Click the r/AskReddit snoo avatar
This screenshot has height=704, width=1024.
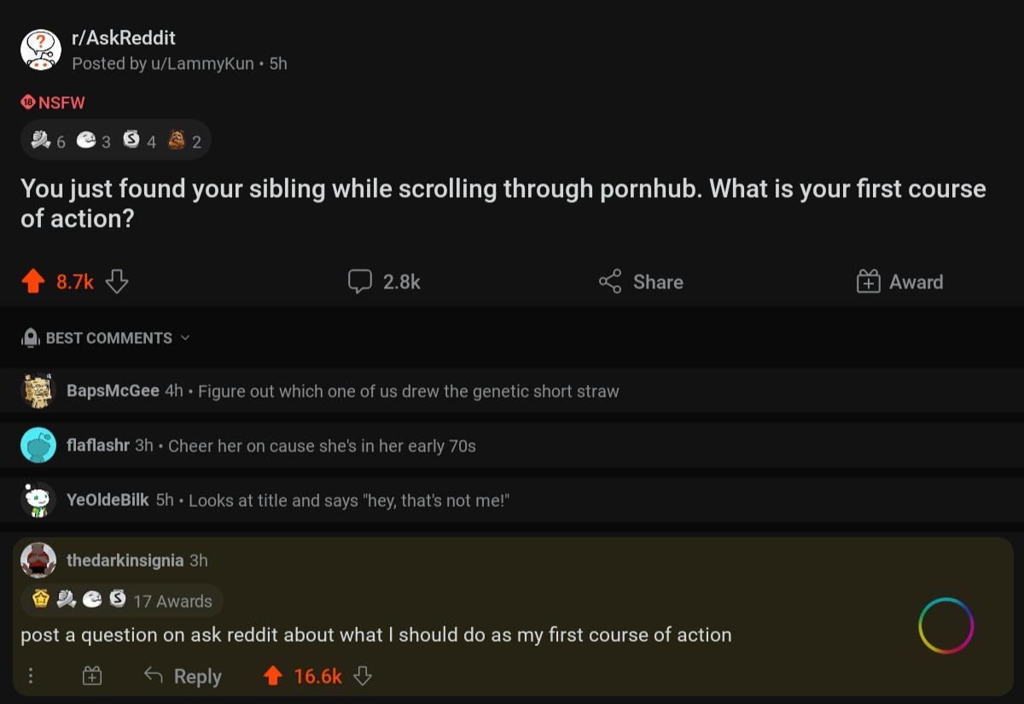[40, 49]
